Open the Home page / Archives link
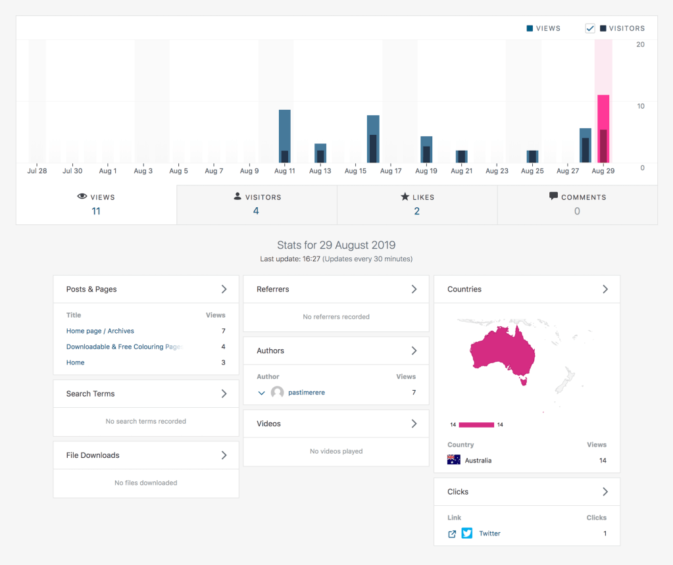Image resolution: width=673 pixels, height=565 pixels. coord(100,331)
